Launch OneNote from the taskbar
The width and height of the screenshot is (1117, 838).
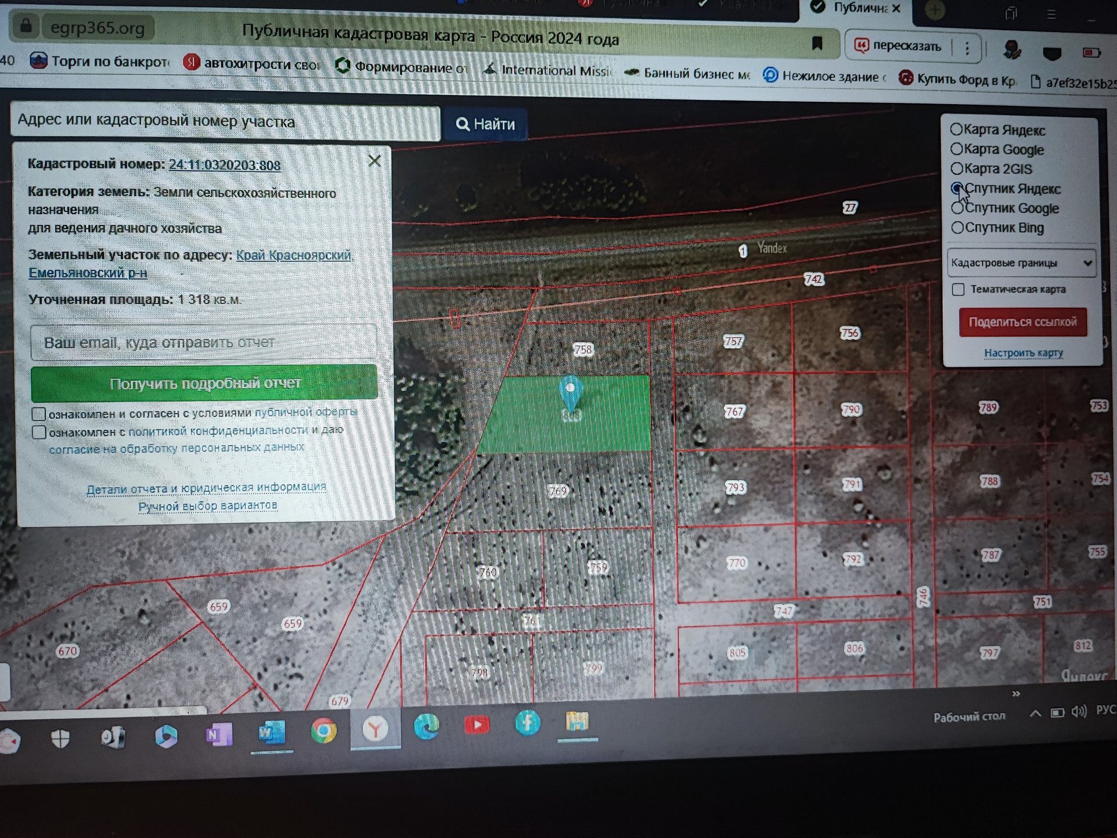pyautogui.click(x=219, y=734)
